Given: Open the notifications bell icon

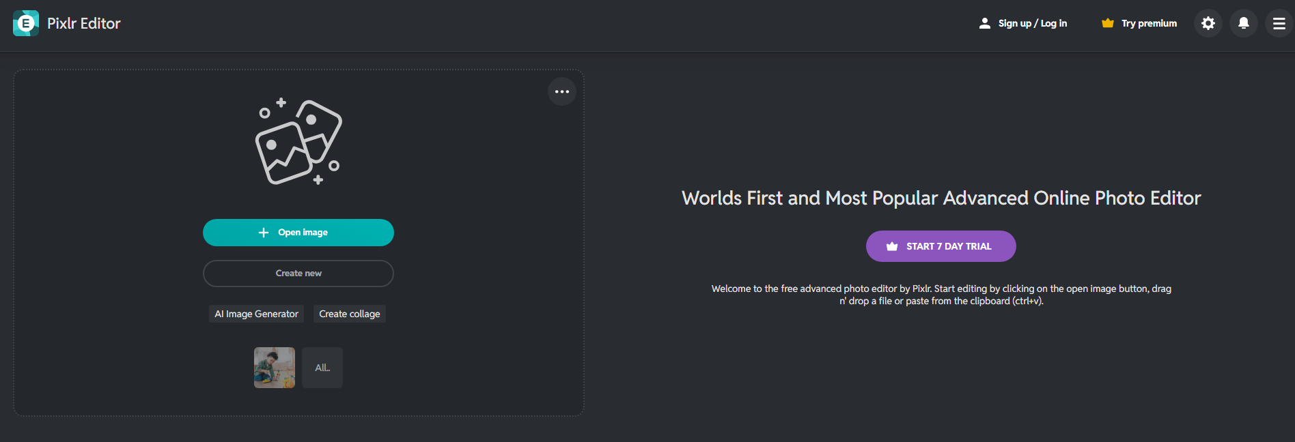Looking at the screenshot, I should 1244,23.
